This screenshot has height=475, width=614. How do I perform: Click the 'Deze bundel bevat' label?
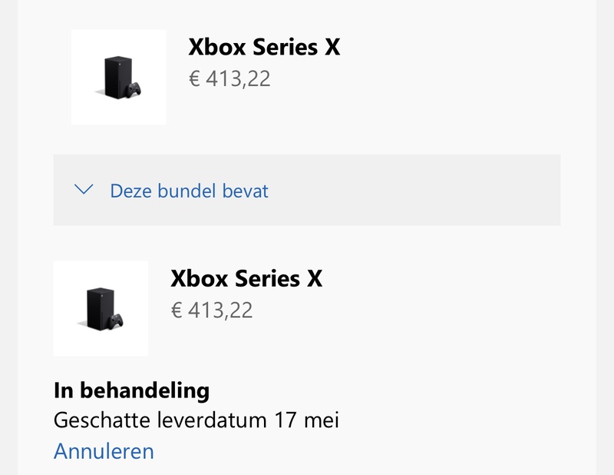tap(189, 191)
